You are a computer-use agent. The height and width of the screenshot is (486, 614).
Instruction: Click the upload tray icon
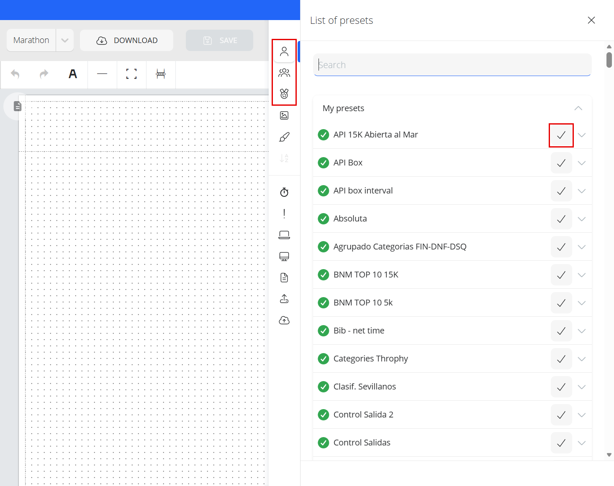coord(284,299)
